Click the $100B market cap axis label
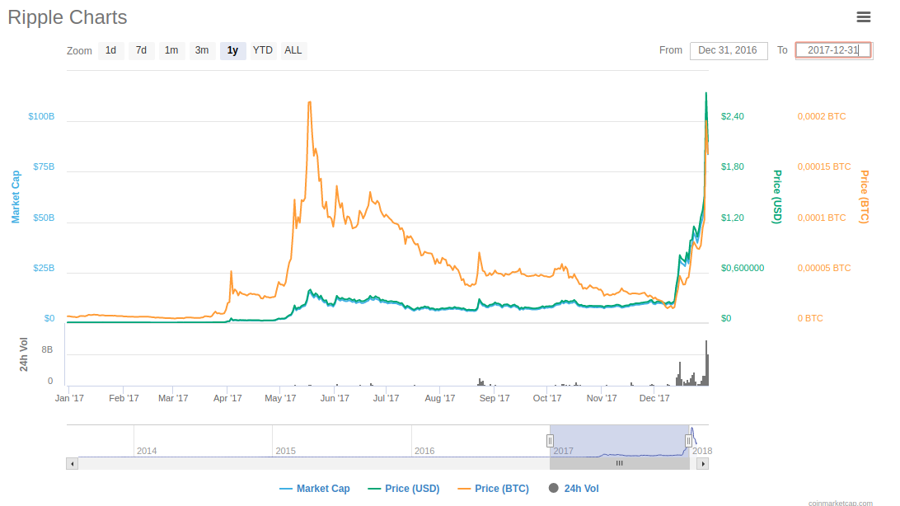The image size is (900, 506). pos(41,116)
